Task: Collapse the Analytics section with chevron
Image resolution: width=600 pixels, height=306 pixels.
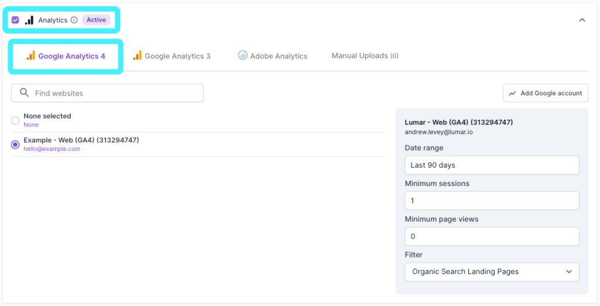Action: click(582, 20)
